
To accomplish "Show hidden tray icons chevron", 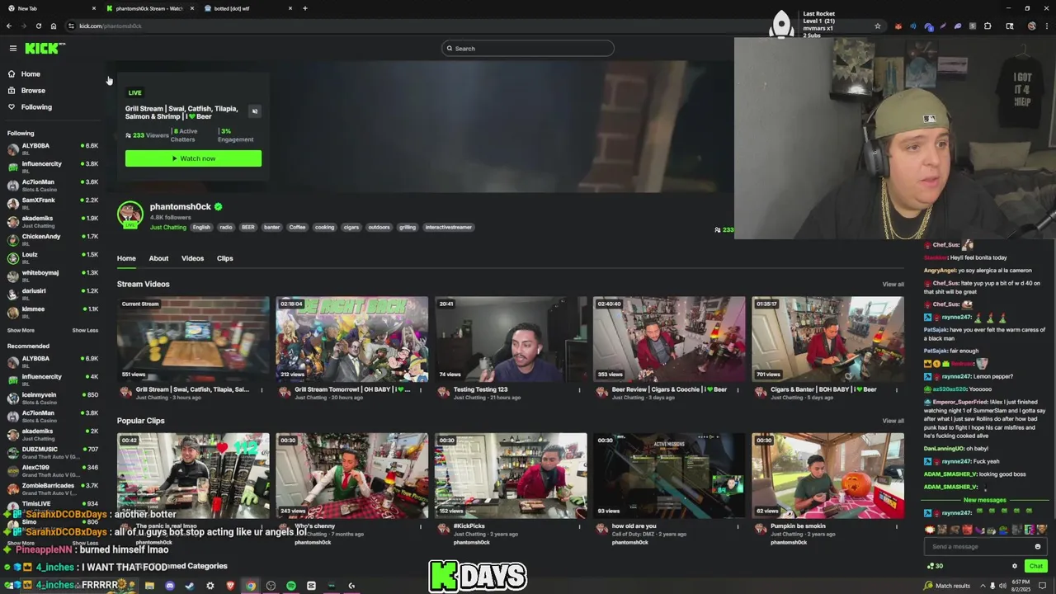I will pos(982,586).
